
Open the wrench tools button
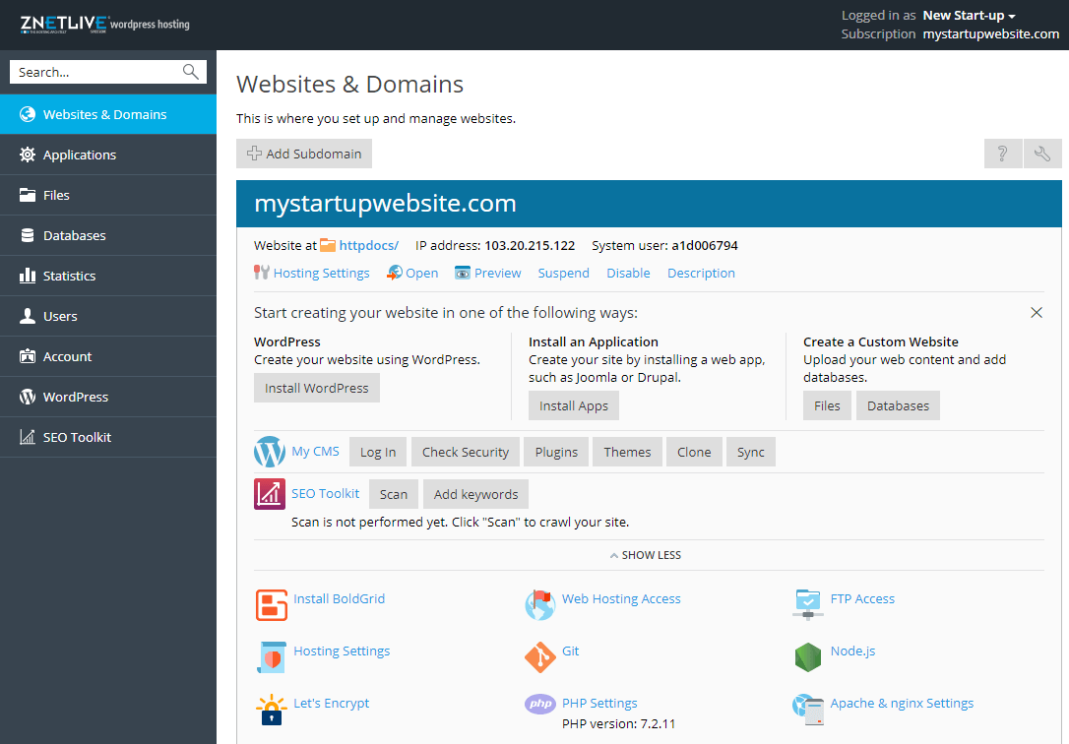tap(1042, 154)
